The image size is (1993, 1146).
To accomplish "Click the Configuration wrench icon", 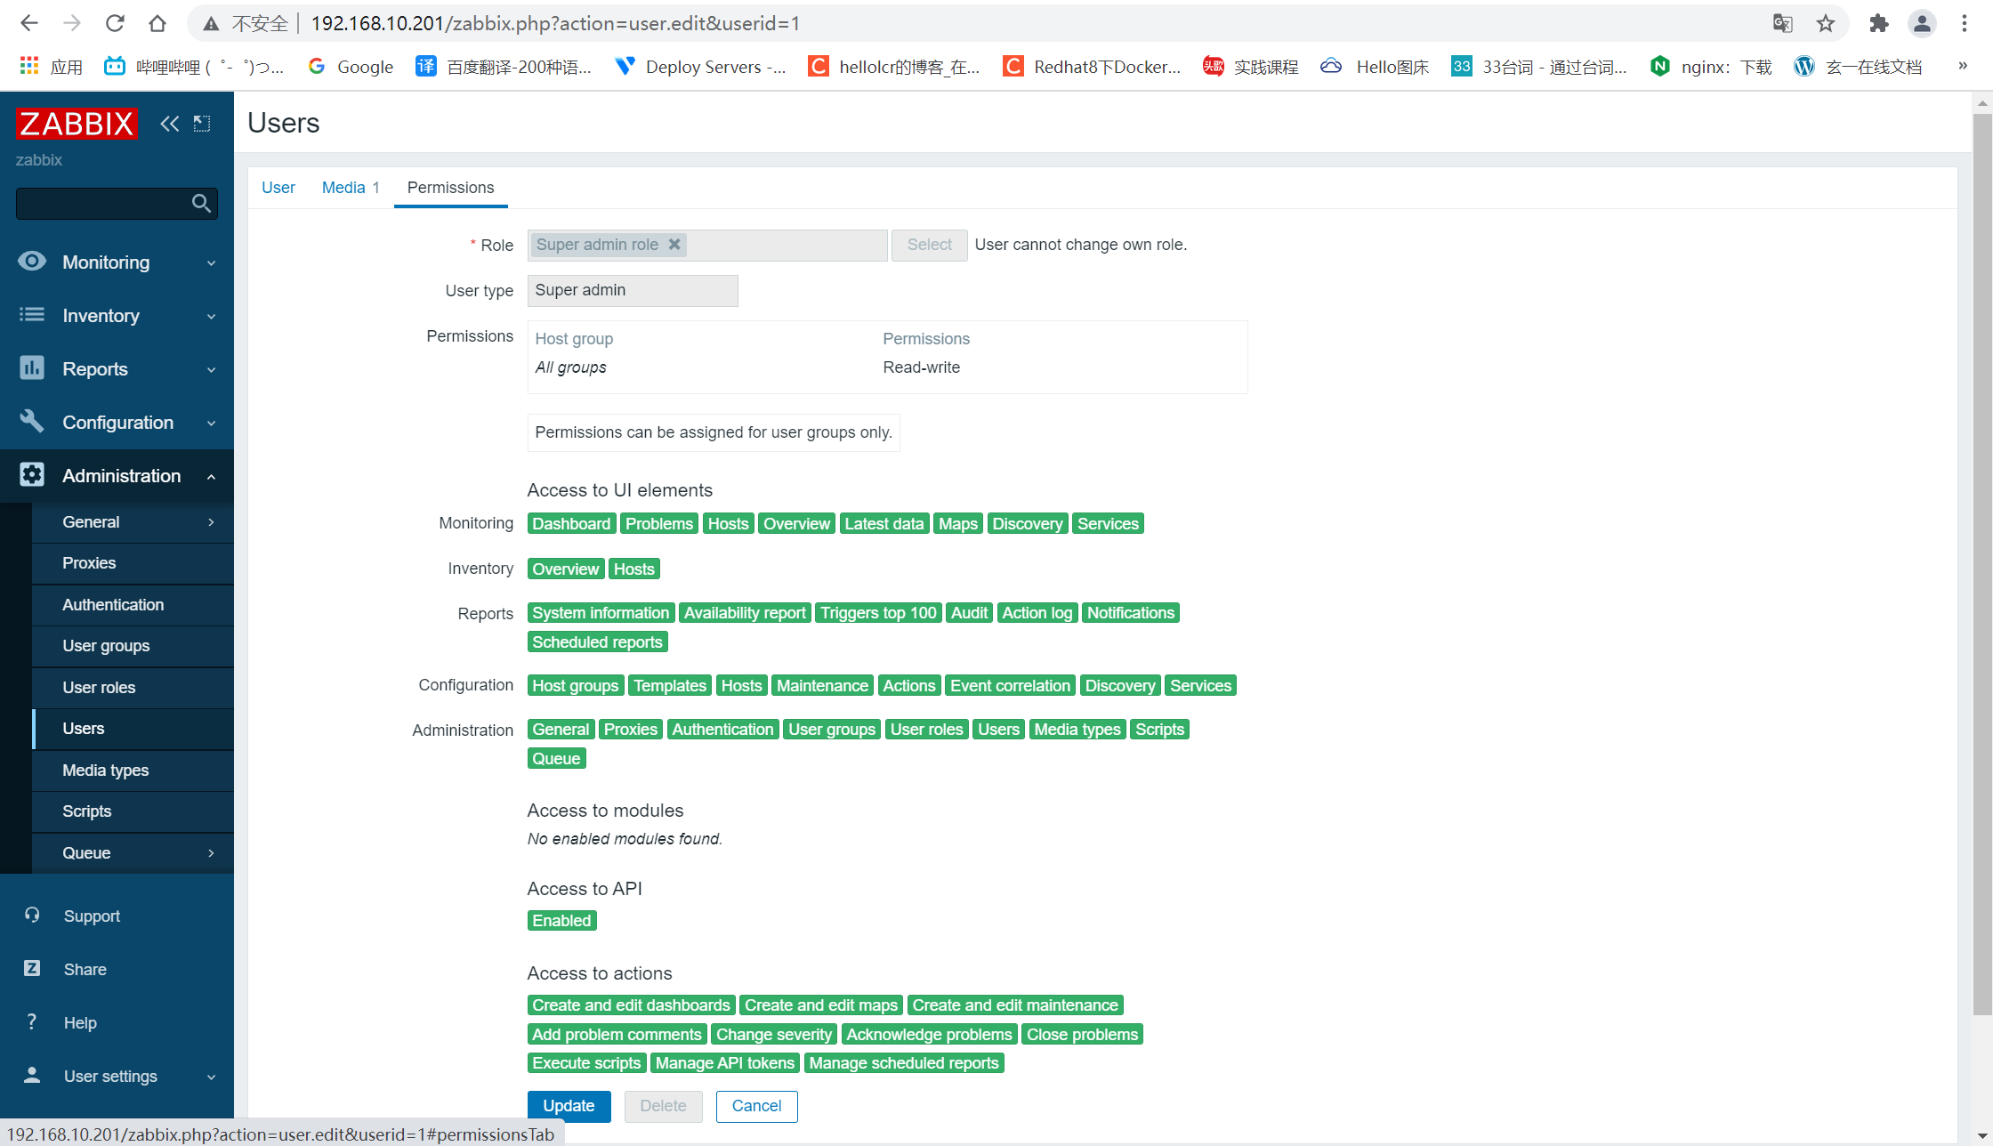I will pos(32,421).
